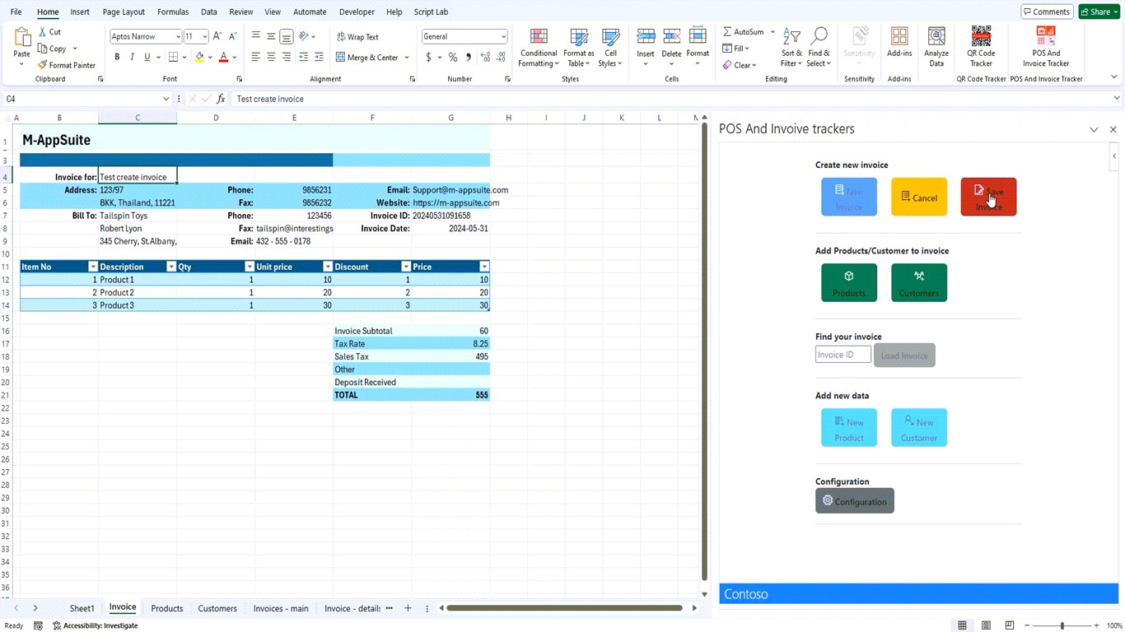Screen dimensions: 1125x632
Task: Click the green Products button
Action: point(849,283)
